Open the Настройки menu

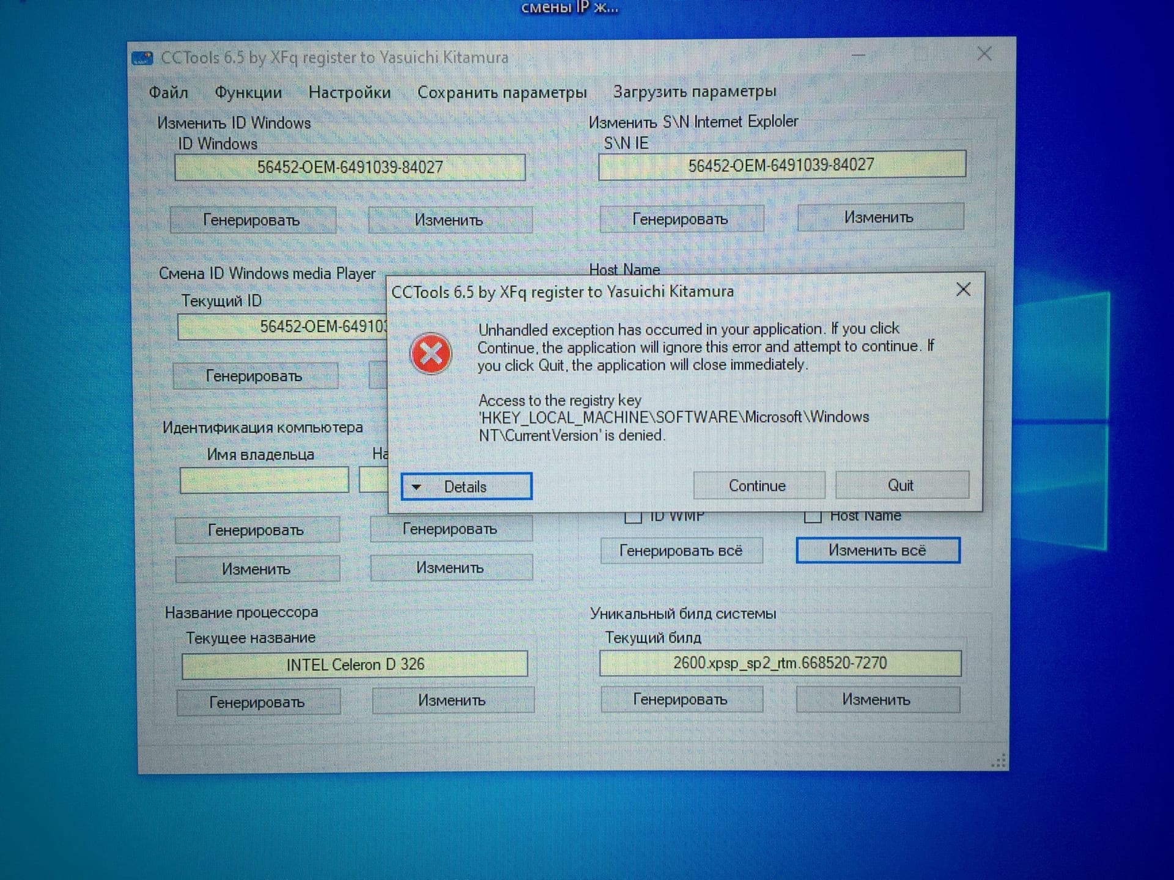tap(349, 93)
